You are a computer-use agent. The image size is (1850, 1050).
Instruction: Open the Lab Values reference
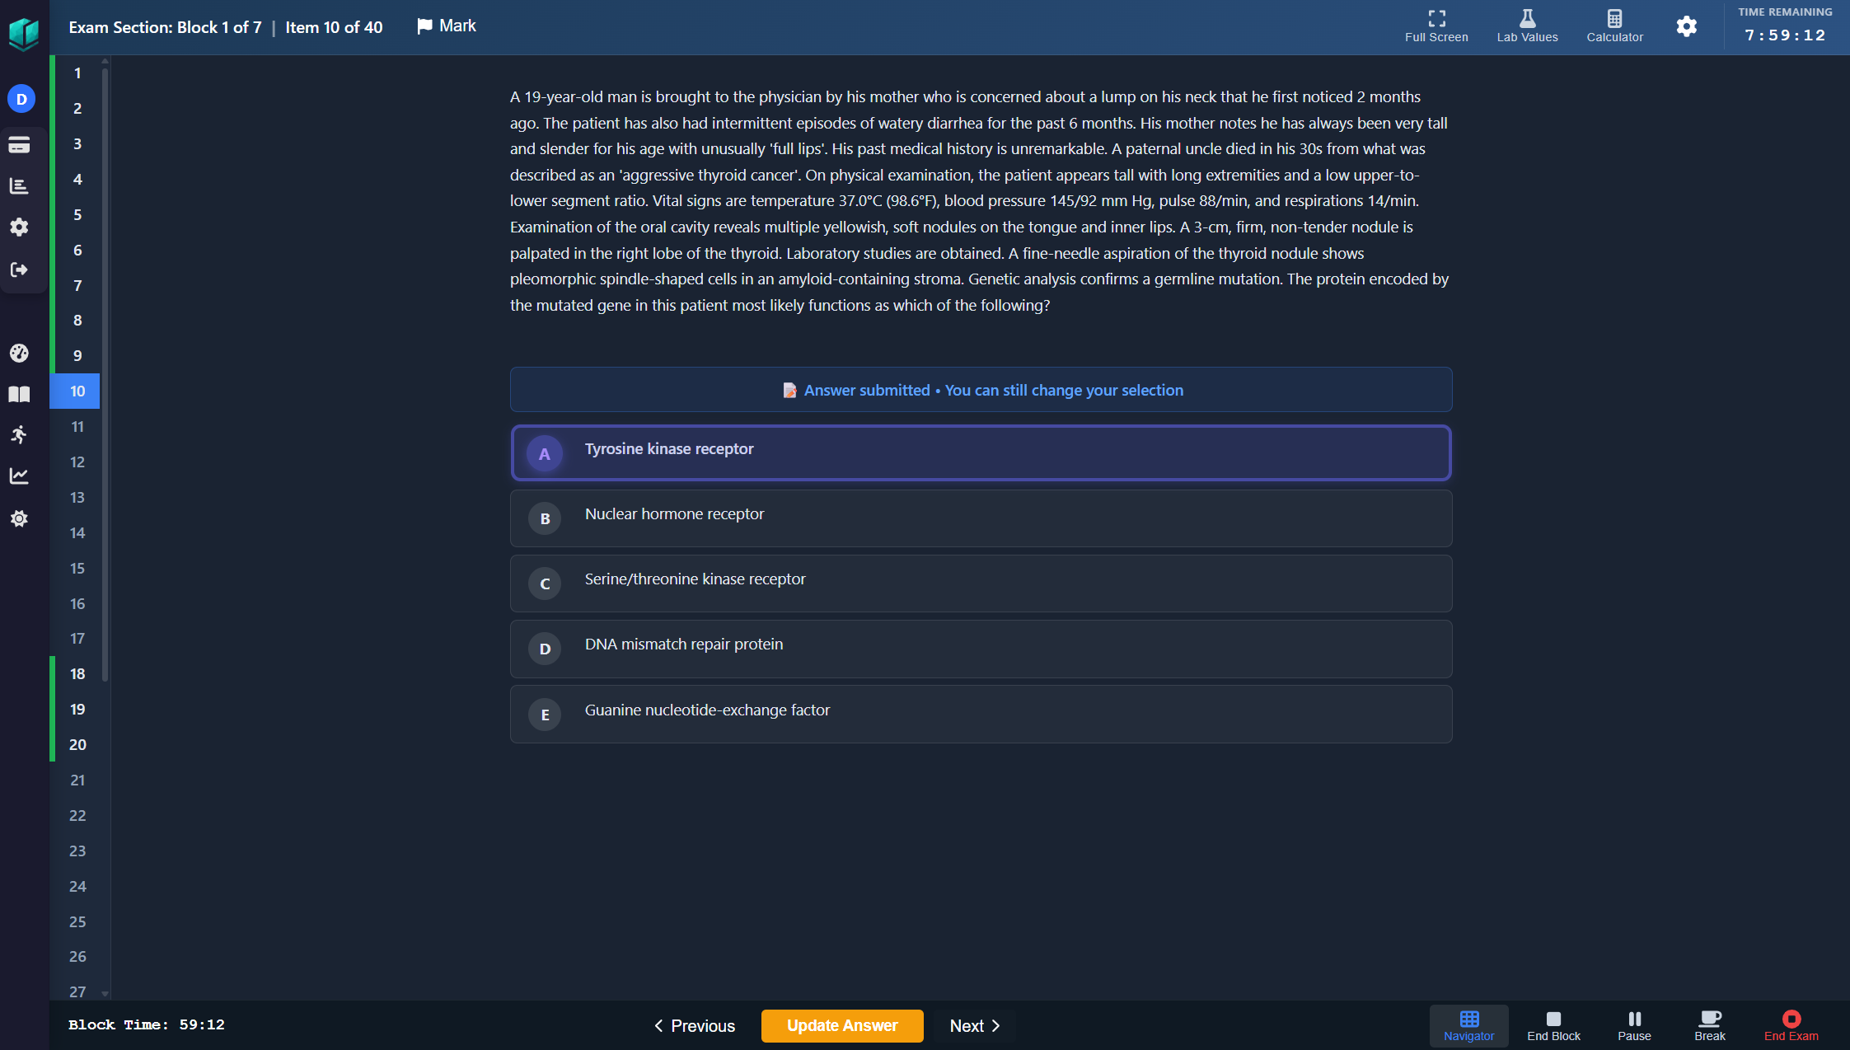coord(1527,26)
